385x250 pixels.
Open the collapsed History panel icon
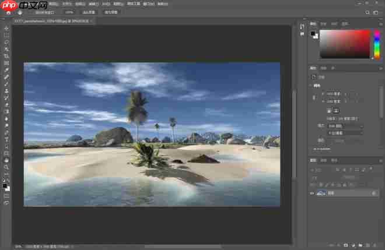point(302,26)
